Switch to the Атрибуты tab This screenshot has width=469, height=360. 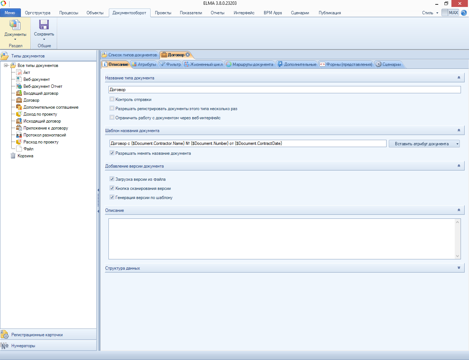pos(144,64)
